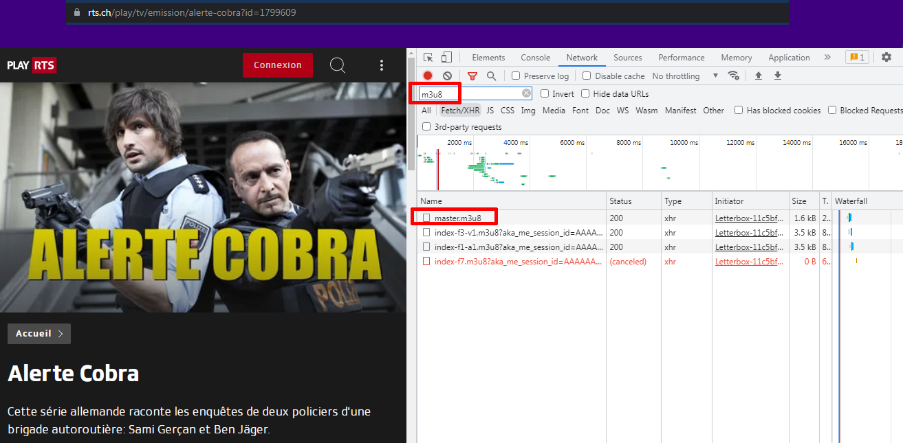Open Letterbox initiator link for index-f7.m3u8

[749, 262]
